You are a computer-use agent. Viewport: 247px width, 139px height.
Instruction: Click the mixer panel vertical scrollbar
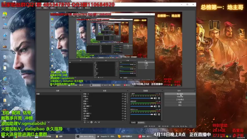pos(162,107)
